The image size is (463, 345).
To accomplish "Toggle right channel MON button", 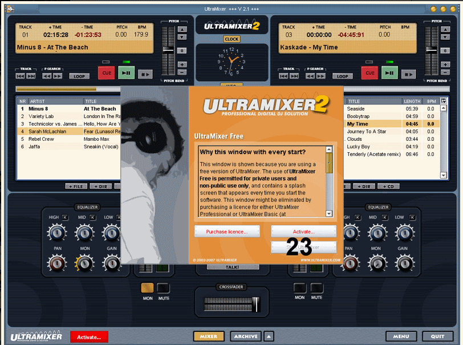I will click(x=300, y=288).
